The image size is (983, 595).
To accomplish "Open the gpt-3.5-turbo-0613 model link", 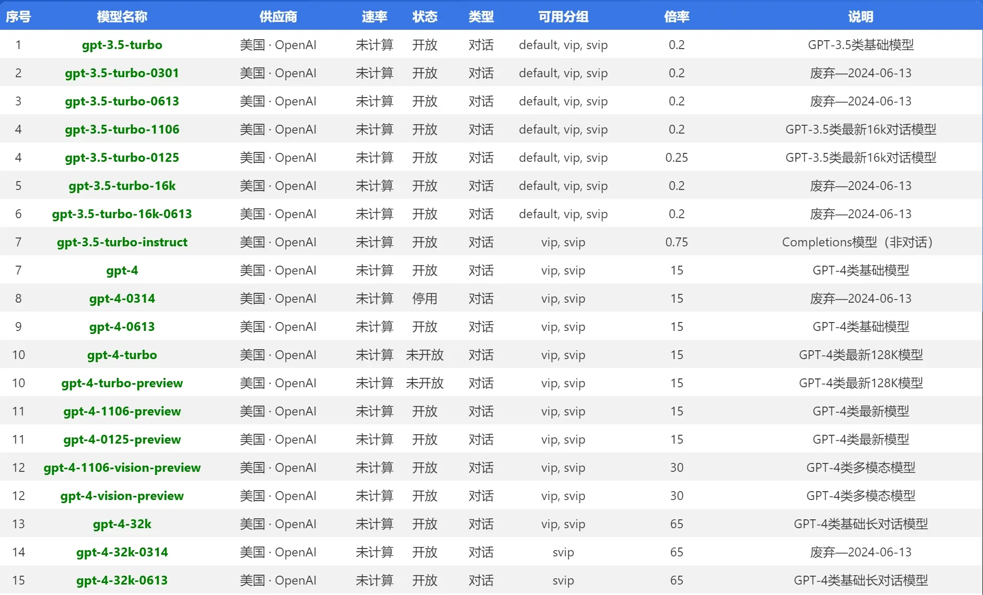I will point(122,101).
